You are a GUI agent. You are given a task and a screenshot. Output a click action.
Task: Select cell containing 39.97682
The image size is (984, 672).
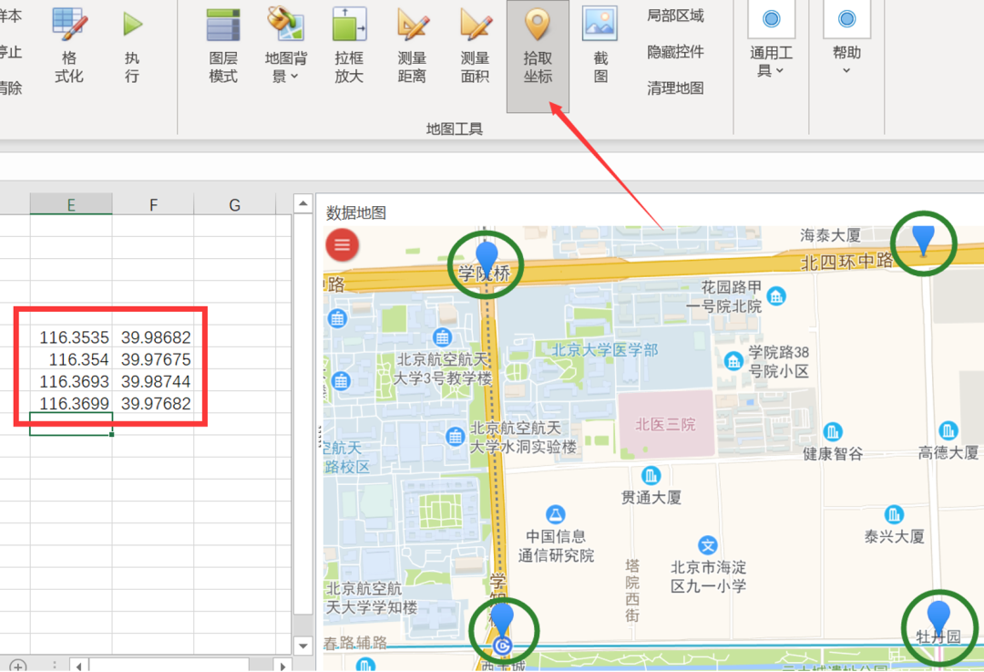[x=153, y=403]
